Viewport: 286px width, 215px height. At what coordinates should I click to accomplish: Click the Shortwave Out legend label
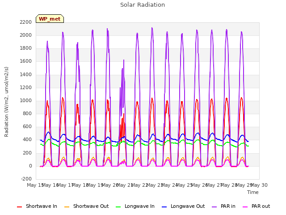(x=91, y=206)
